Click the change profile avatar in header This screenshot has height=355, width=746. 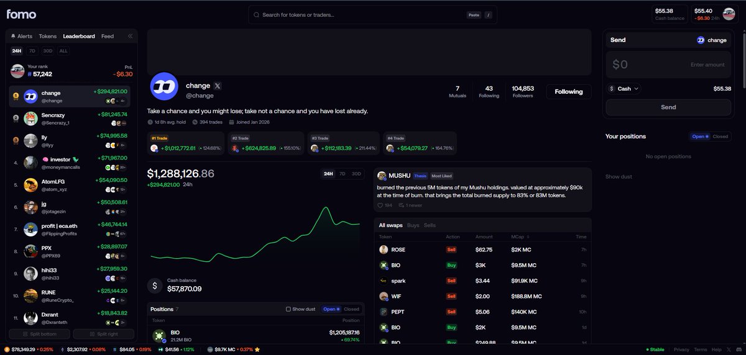pos(164,87)
